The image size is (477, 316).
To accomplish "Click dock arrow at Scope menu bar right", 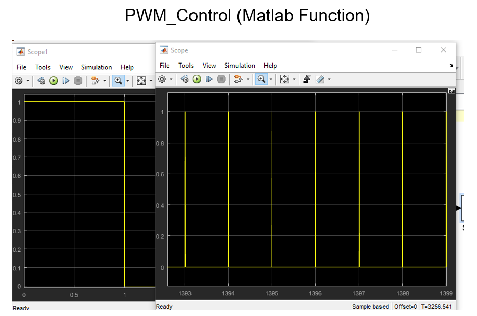I will point(451,65).
